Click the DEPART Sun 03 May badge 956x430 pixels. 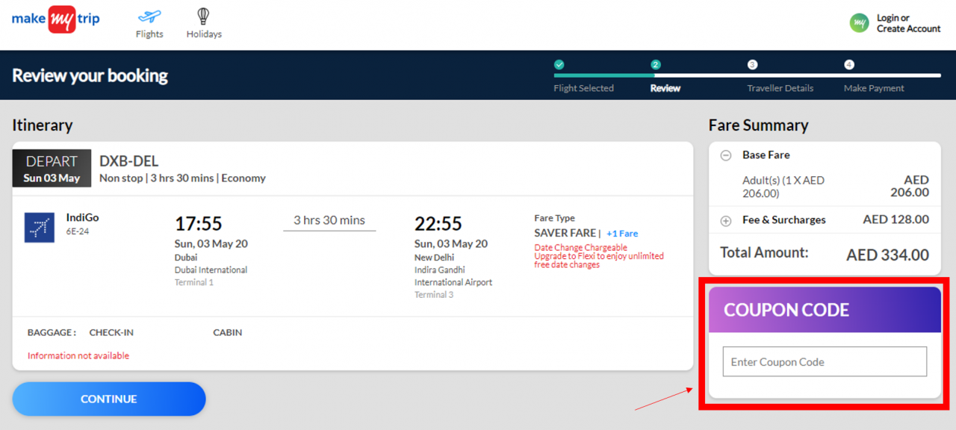click(x=51, y=168)
